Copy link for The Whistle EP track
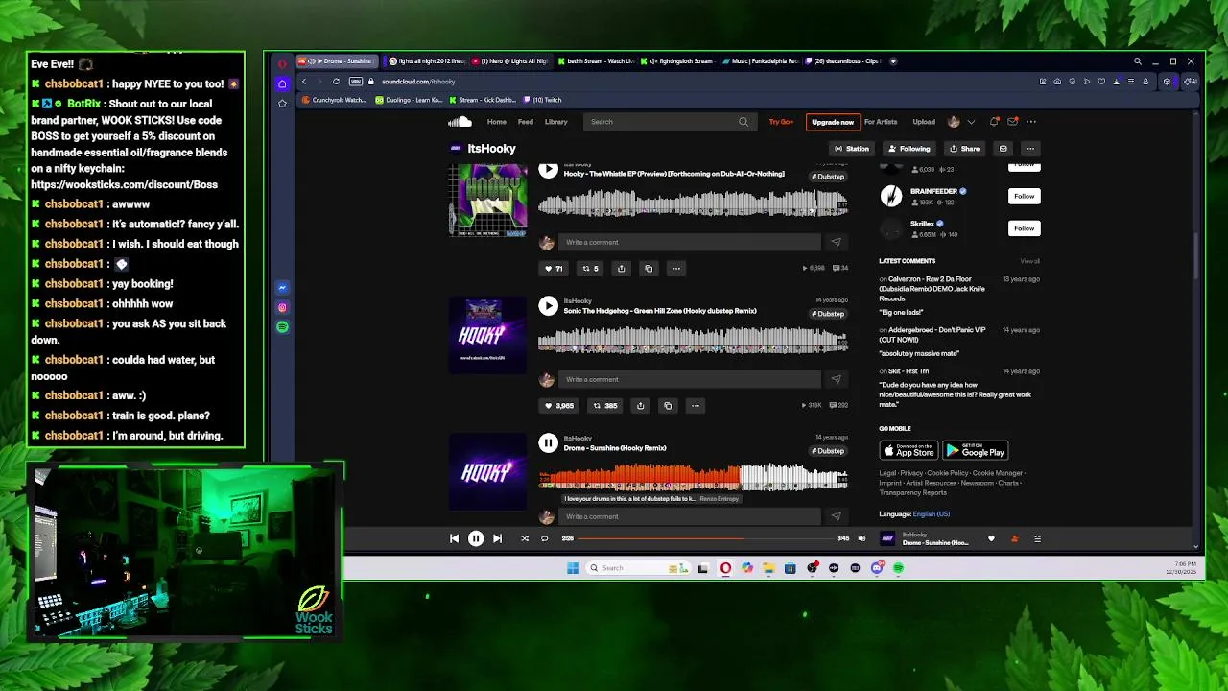Viewport: 1228px width, 691px height. click(x=649, y=269)
